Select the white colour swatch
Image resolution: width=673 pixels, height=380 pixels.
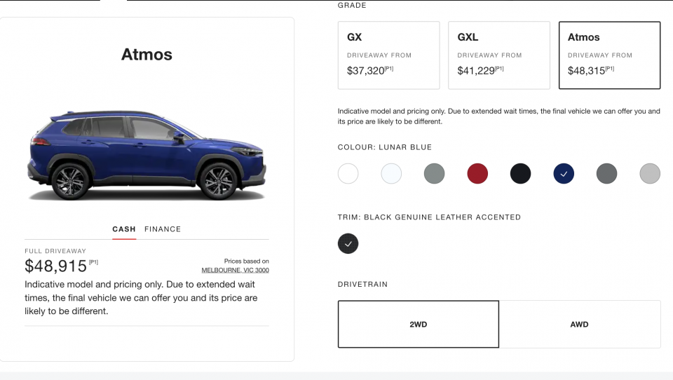pos(348,173)
